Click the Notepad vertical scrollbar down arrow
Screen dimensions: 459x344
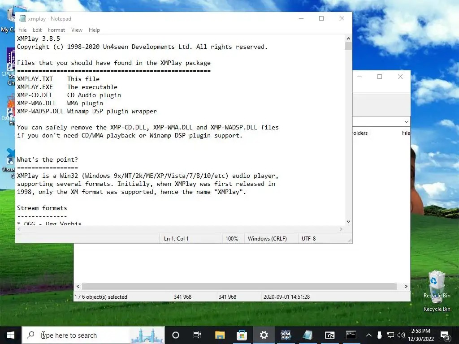click(348, 222)
